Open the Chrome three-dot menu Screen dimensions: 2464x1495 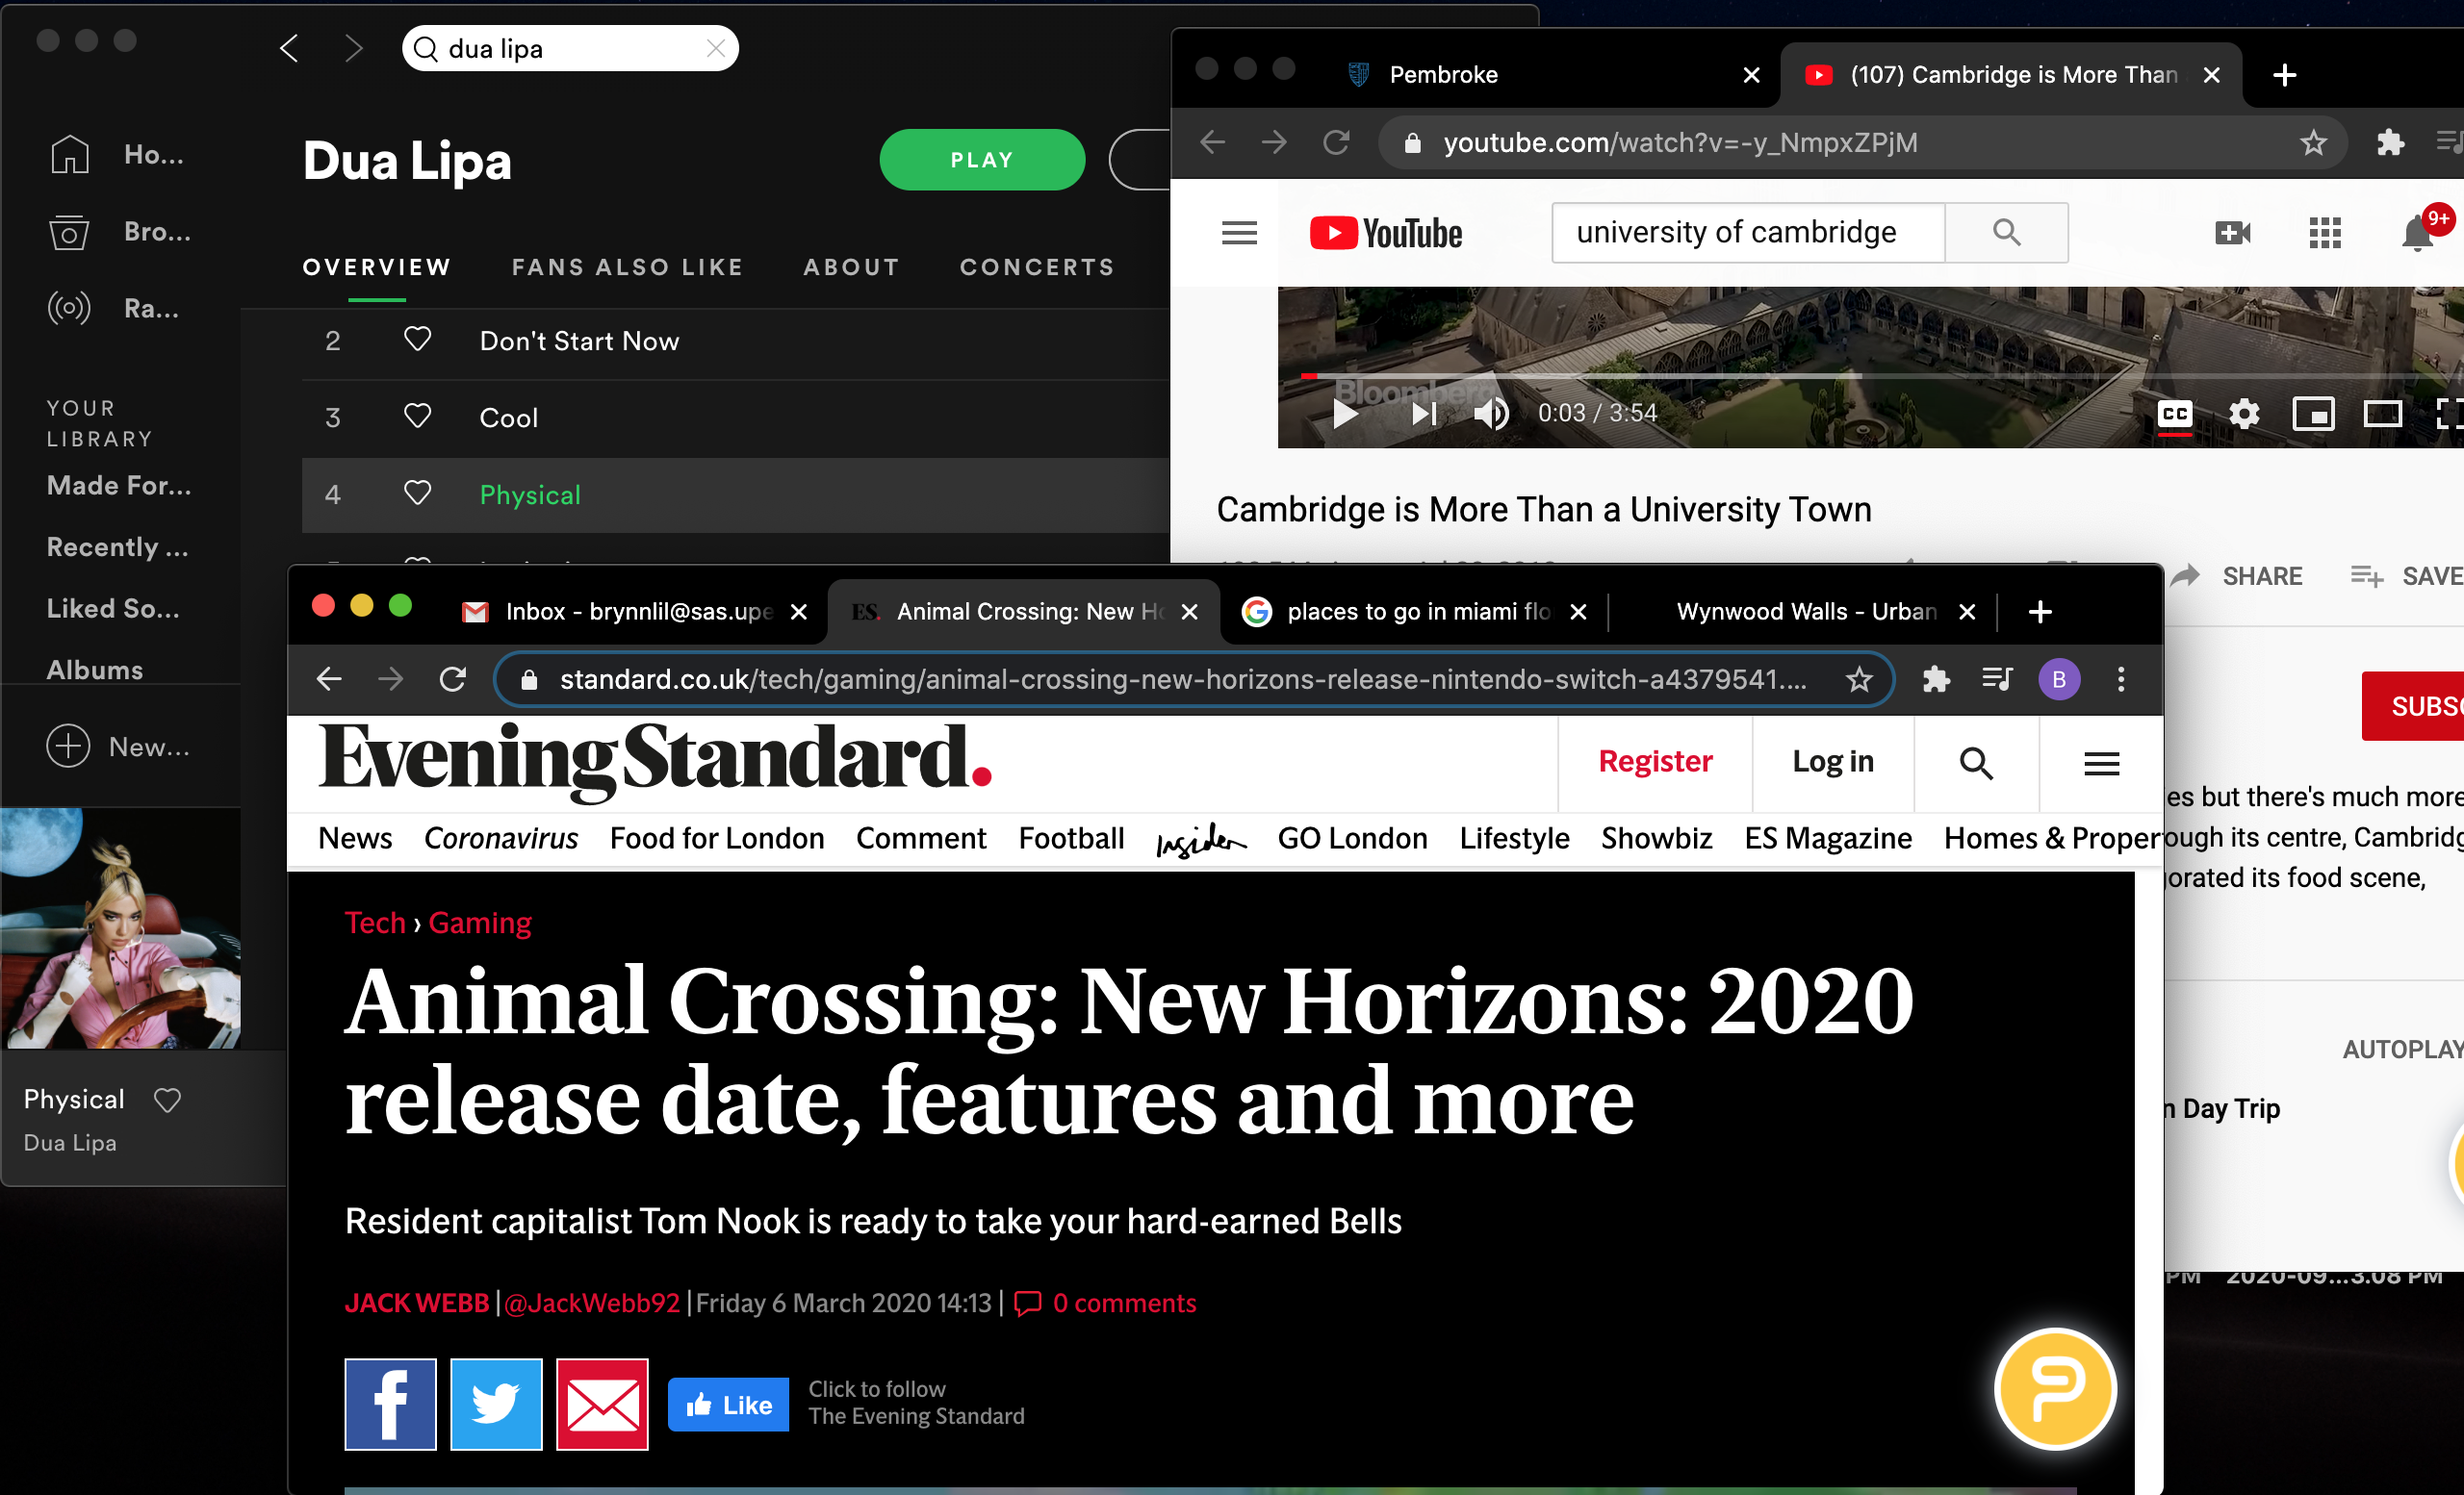click(2121, 679)
